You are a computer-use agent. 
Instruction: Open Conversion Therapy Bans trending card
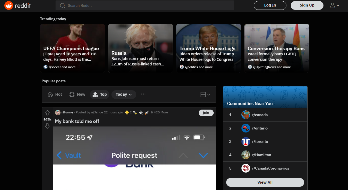[277, 48]
